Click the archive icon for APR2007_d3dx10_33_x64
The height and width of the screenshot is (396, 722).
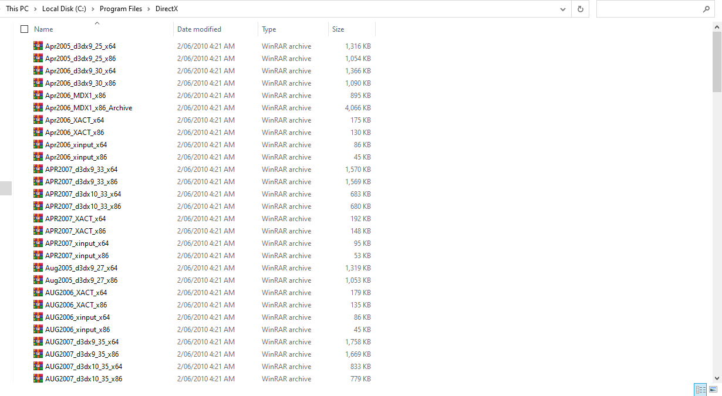coord(38,194)
